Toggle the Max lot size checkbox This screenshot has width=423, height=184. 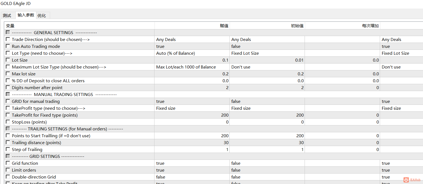(8, 74)
